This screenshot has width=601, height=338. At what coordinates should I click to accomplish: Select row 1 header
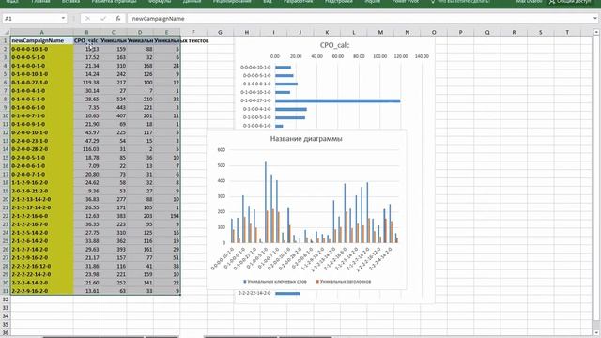click(x=6, y=40)
